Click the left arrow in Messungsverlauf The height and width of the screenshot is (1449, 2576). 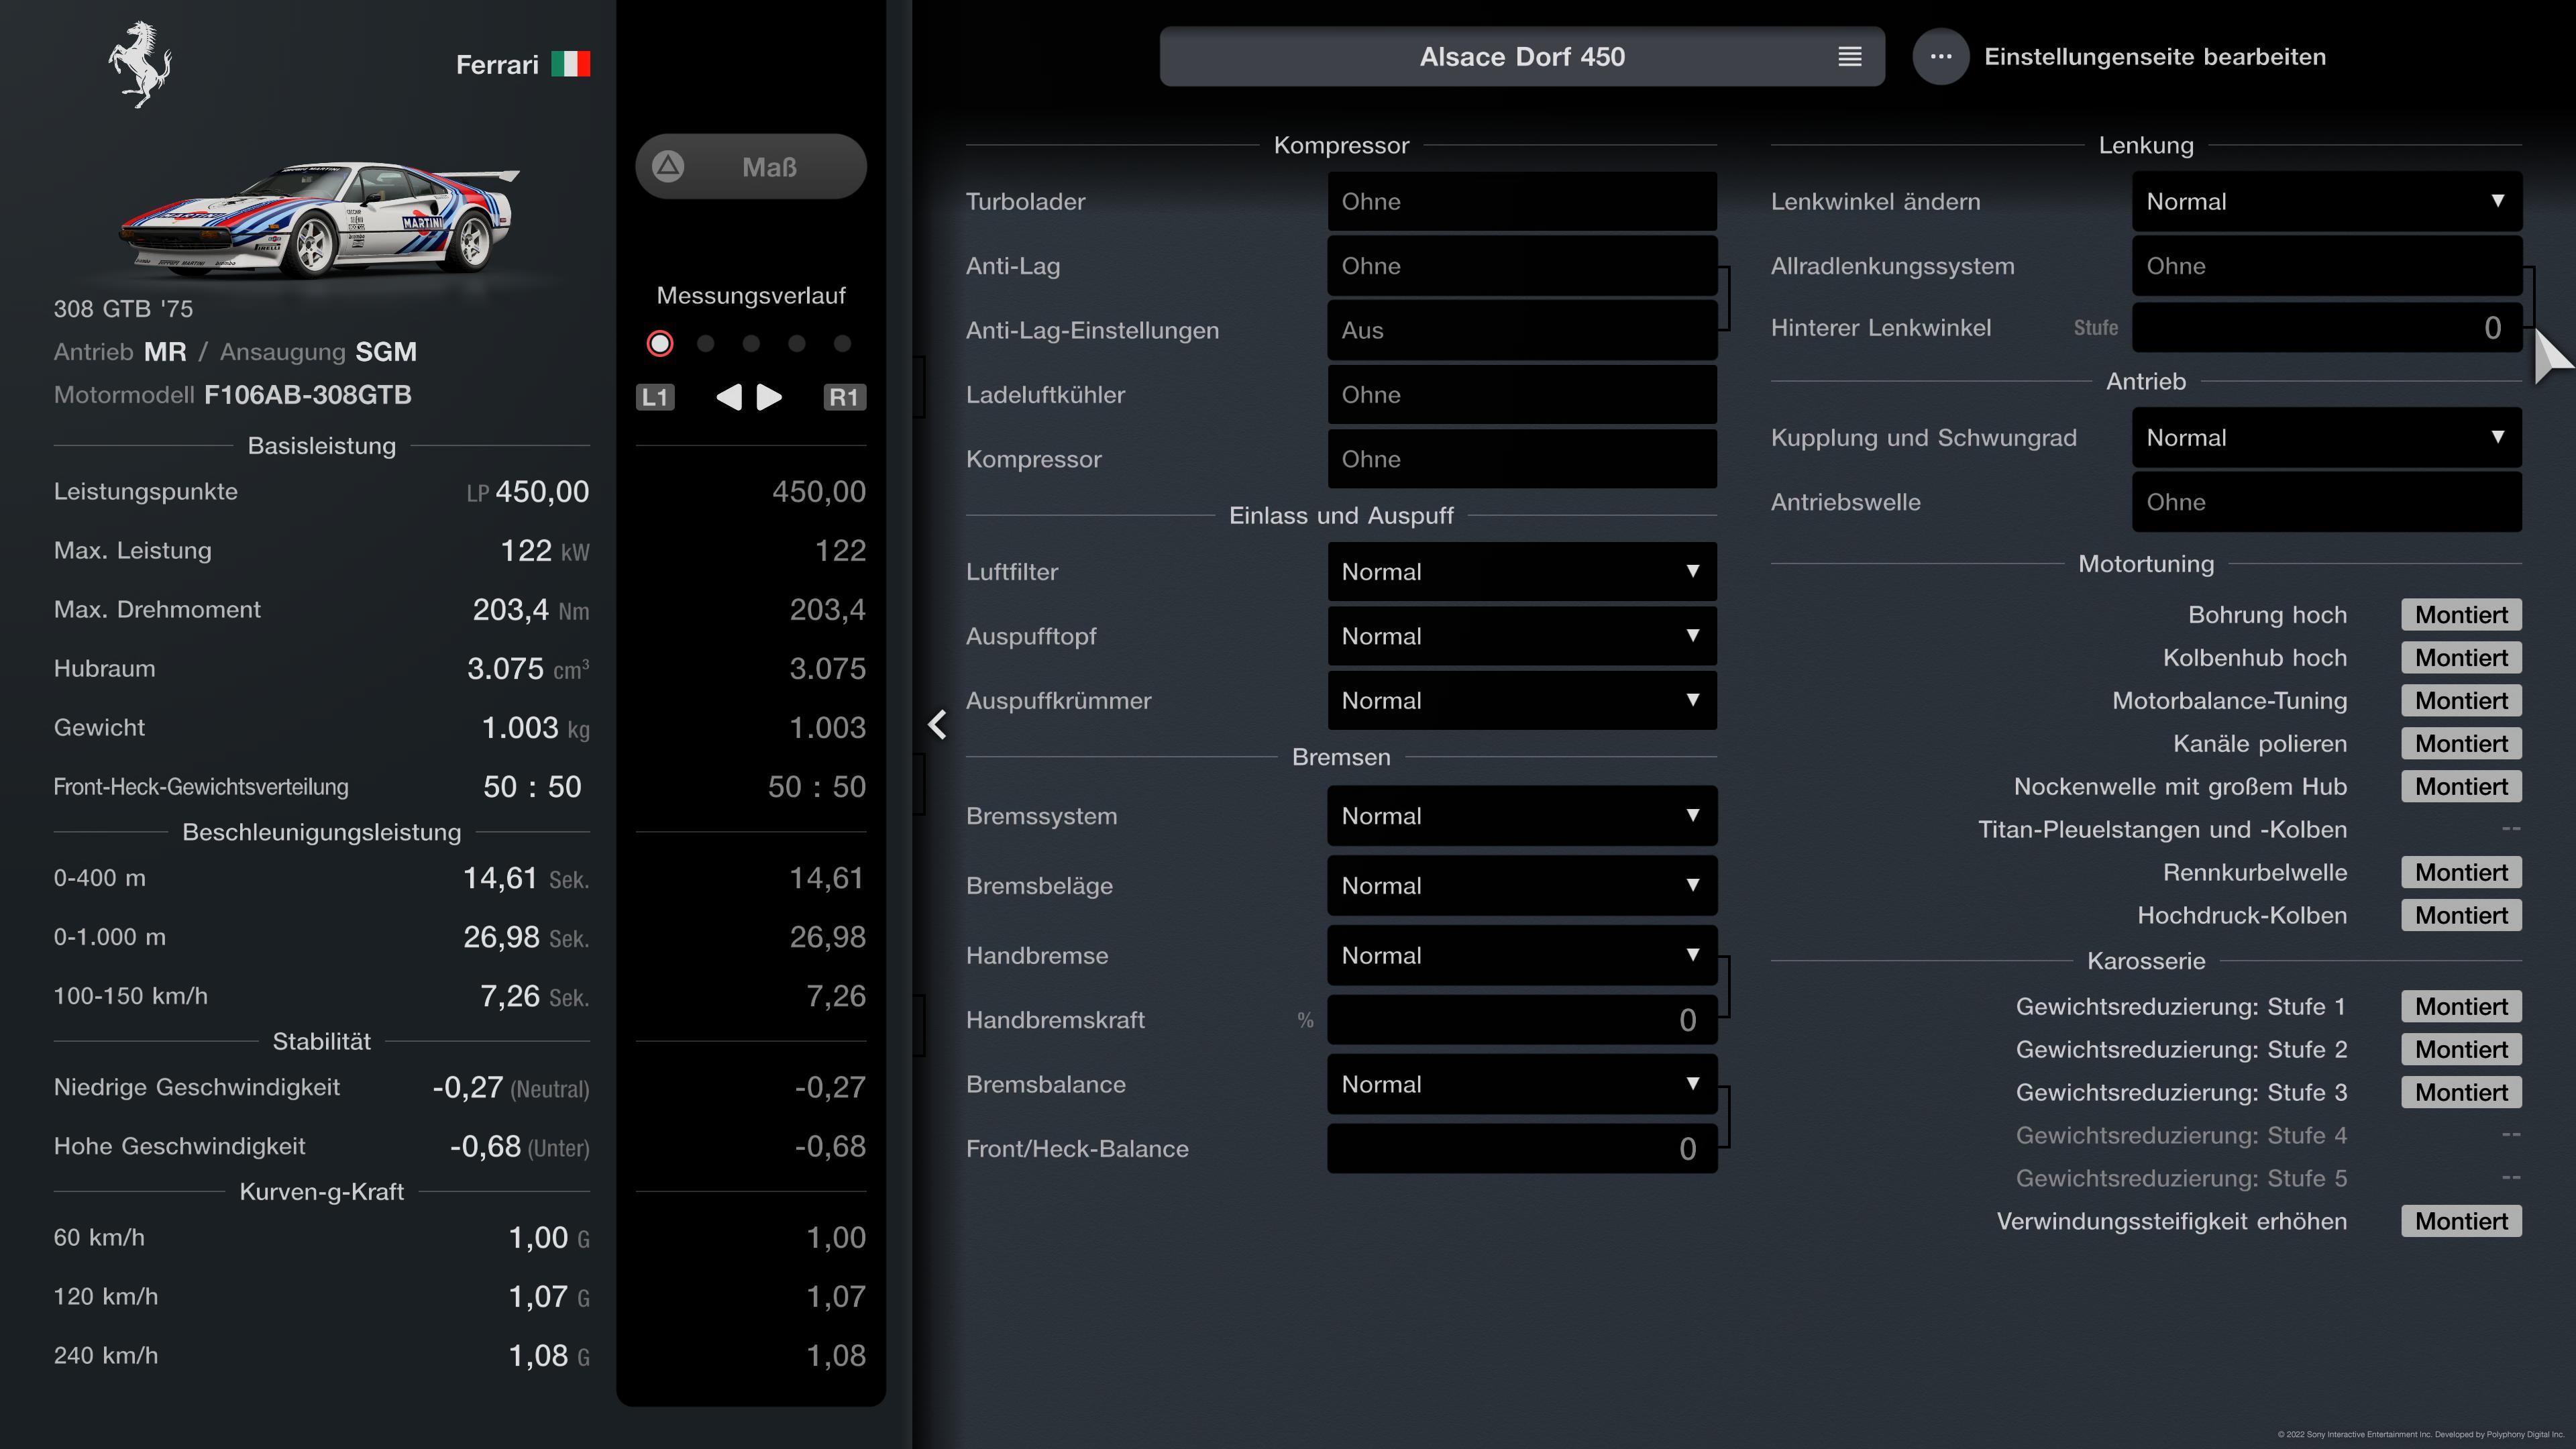click(729, 397)
